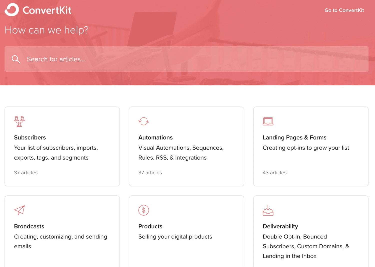
Task: Click Double Opt-In, Bounced Subscribers description
Action: click(x=306, y=246)
